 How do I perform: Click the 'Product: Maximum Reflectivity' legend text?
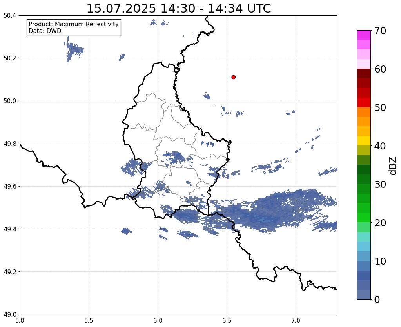(74, 24)
